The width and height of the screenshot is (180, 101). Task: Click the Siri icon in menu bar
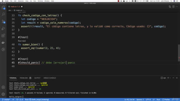tap(174, 1)
